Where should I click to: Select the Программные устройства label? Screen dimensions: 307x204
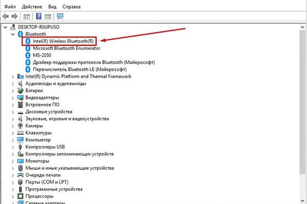54,189
